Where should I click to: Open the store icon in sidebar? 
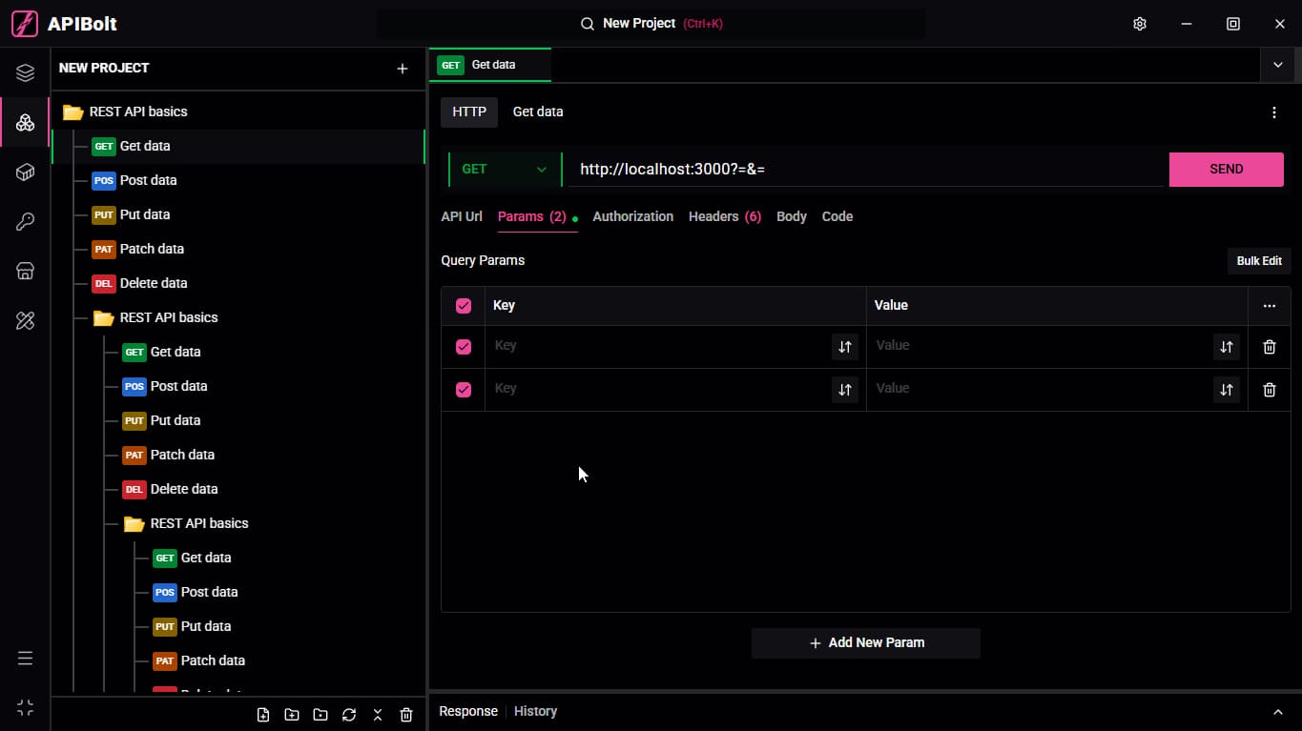(26, 272)
